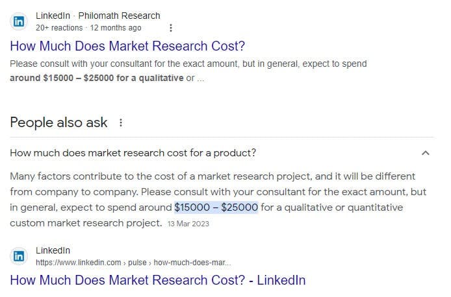The image size is (451, 297).
Task: Open the three-dot options beside People also ask
Action: pyautogui.click(x=121, y=123)
